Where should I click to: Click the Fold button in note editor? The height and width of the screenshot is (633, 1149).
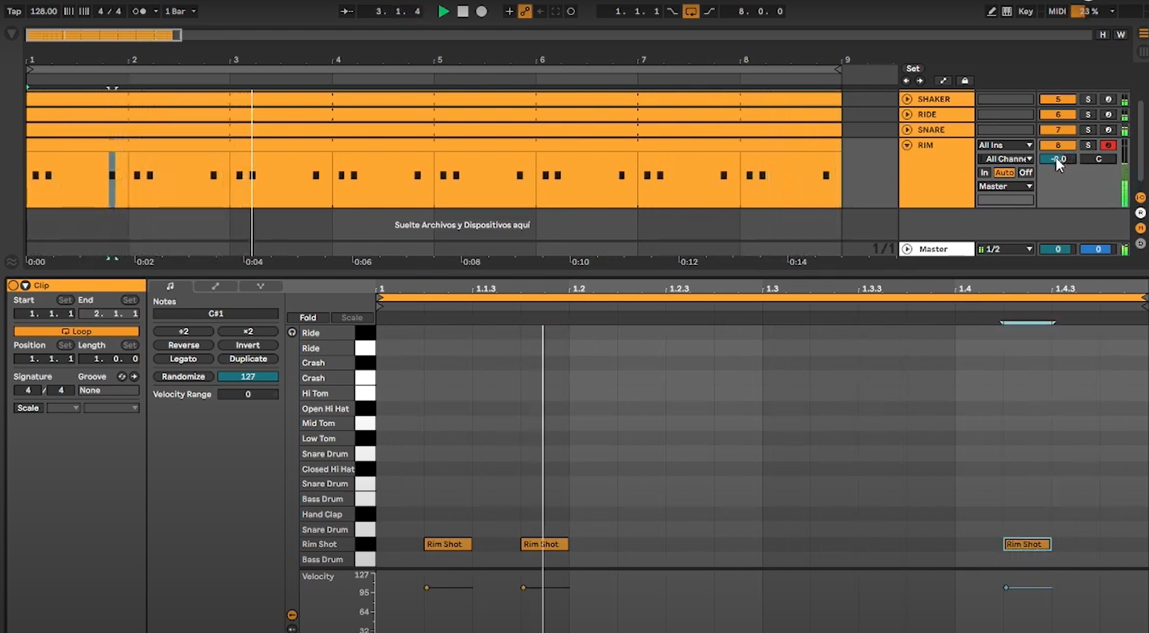(308, 317)
